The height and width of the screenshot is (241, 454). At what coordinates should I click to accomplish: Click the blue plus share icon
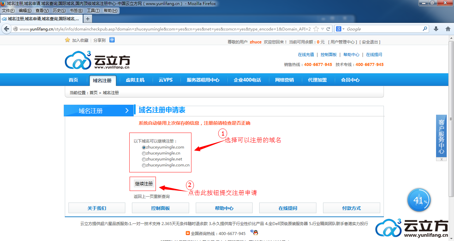(112, 40)
